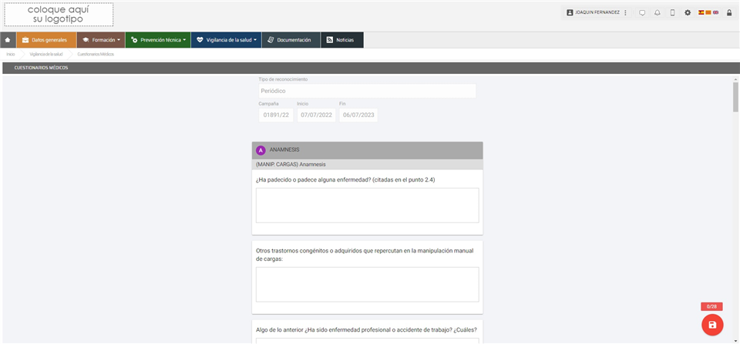The image size is (740, 344).
Task: Open the Datos generales tab
Action: tap(46, 40)
